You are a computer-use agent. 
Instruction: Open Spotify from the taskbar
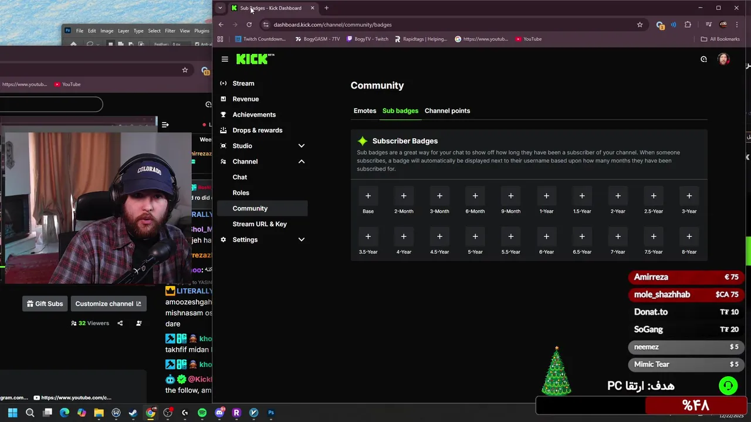[x=202, y=413]
